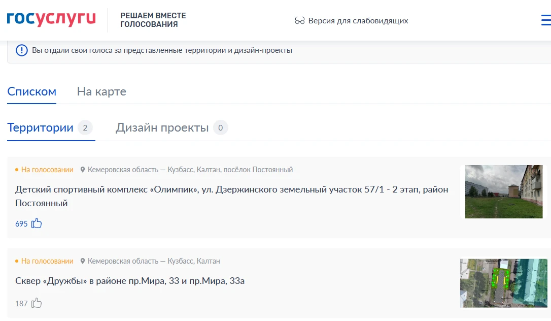Viewport: 551px width, 321px height.
Task: Open Решаем вместе голосования heading link
Action: pyautogui.click(x=153, y=20)
